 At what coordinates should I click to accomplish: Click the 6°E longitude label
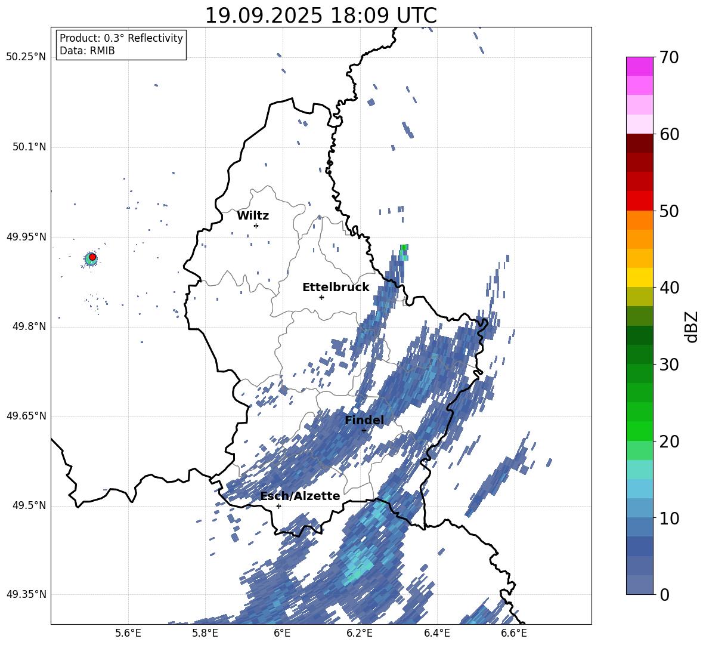pos(282,633)
